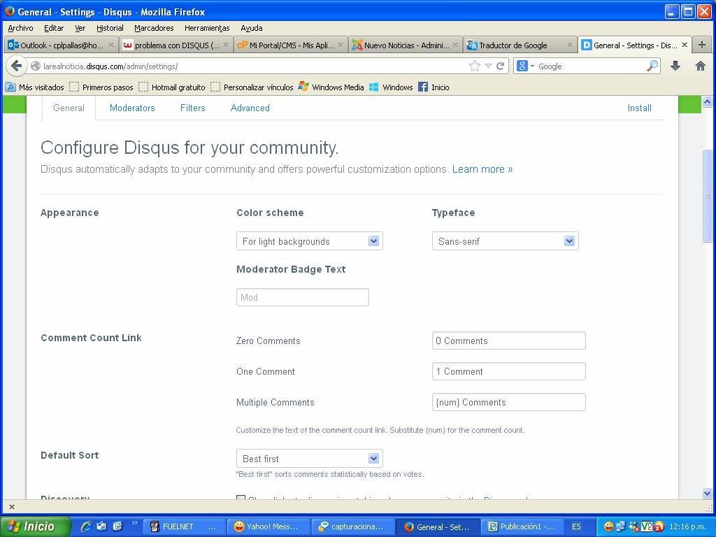Viewport: 716px width, 537px height.
Task: Open Facebook Inicio bookmark
Action: (434, 87)
